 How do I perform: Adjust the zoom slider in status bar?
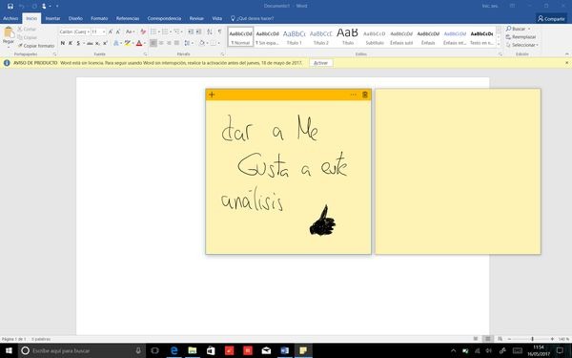click(x=532, y=339)
